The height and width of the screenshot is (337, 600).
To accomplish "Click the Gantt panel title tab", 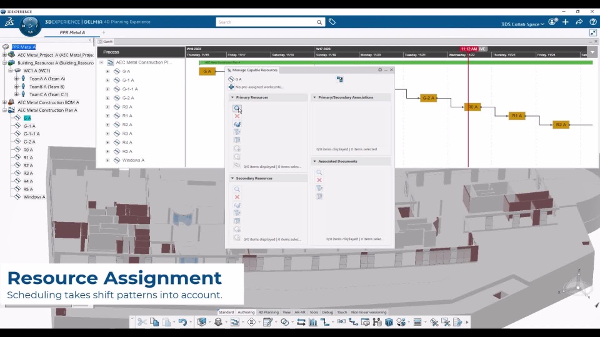I will [105, 42].
